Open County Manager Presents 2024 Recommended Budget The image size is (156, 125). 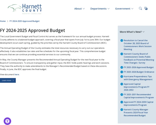coord(136,113)
